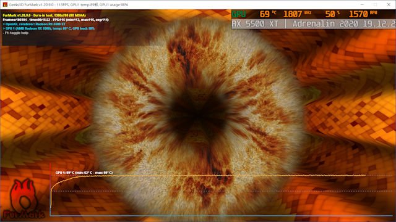Click the window title bar text
The image size is (396, 222).
point(69,5)
